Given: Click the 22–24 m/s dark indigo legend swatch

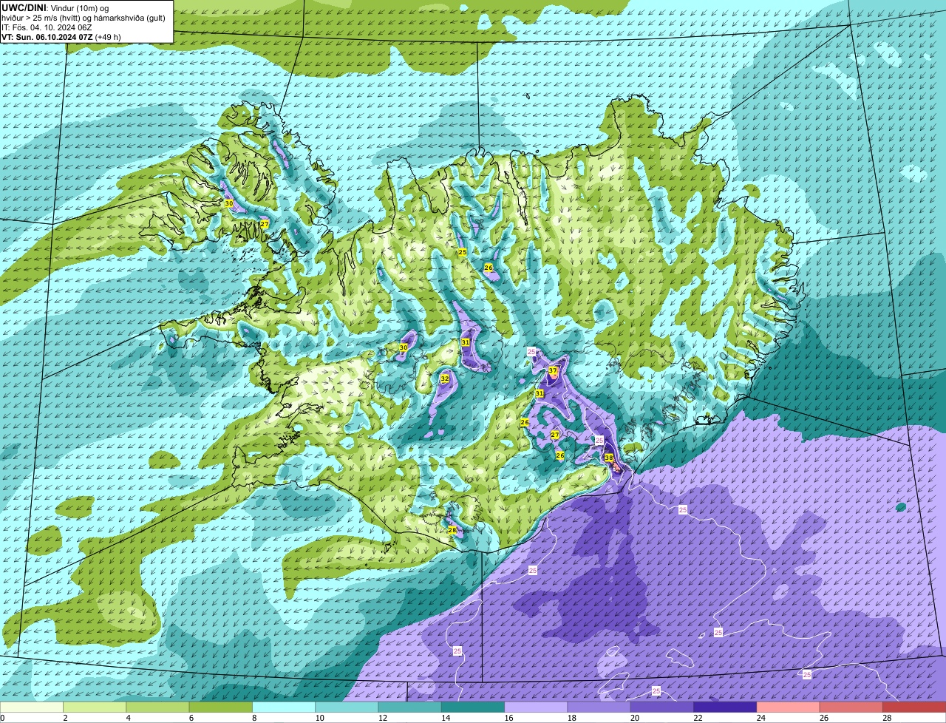Looking at the screenshot, I should (x=725, y=707).
